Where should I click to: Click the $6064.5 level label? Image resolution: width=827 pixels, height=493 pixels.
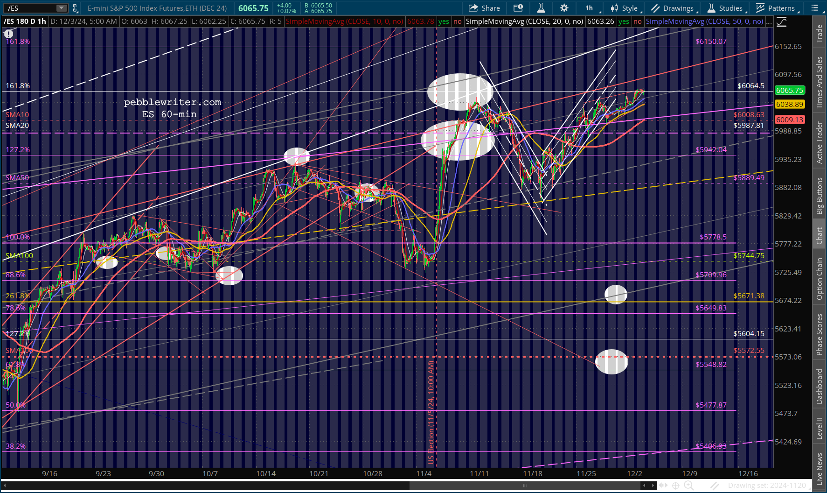click(x=751, y=85)
